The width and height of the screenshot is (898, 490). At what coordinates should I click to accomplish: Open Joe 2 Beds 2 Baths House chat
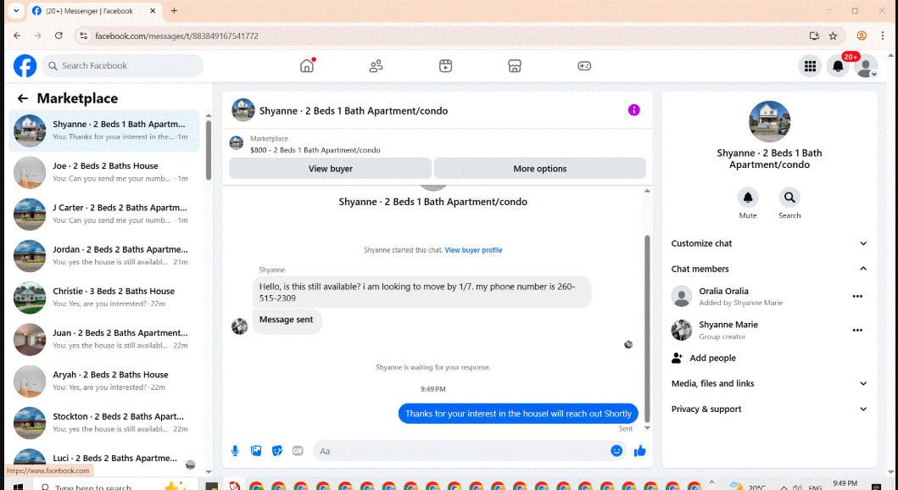pyautogui.click(x=104, y=172)
